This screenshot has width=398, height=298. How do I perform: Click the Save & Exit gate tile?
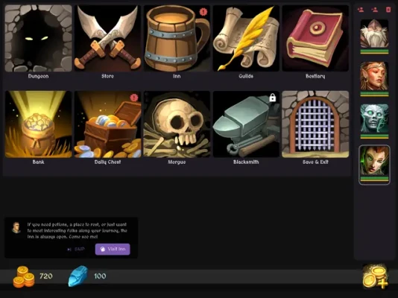pyautogui.click(x=315, y=124)
